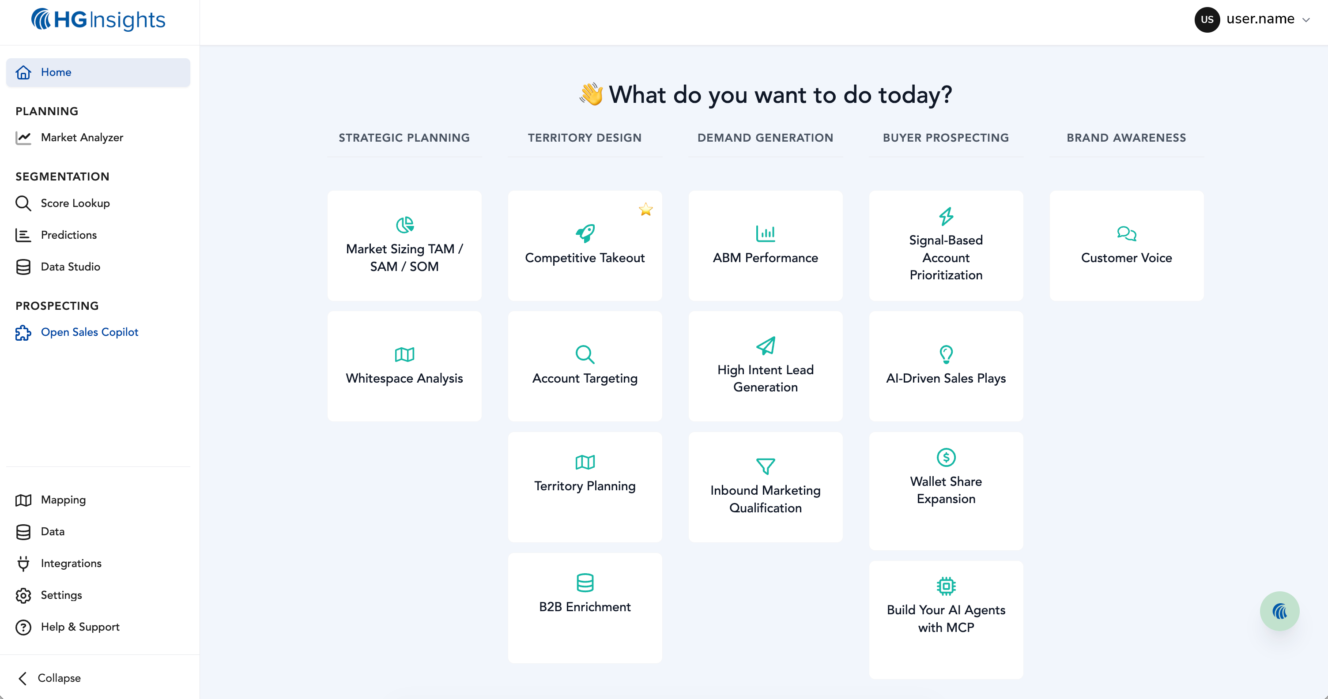Toggle the favorite star on Competitive Takeout

(645, 210)
